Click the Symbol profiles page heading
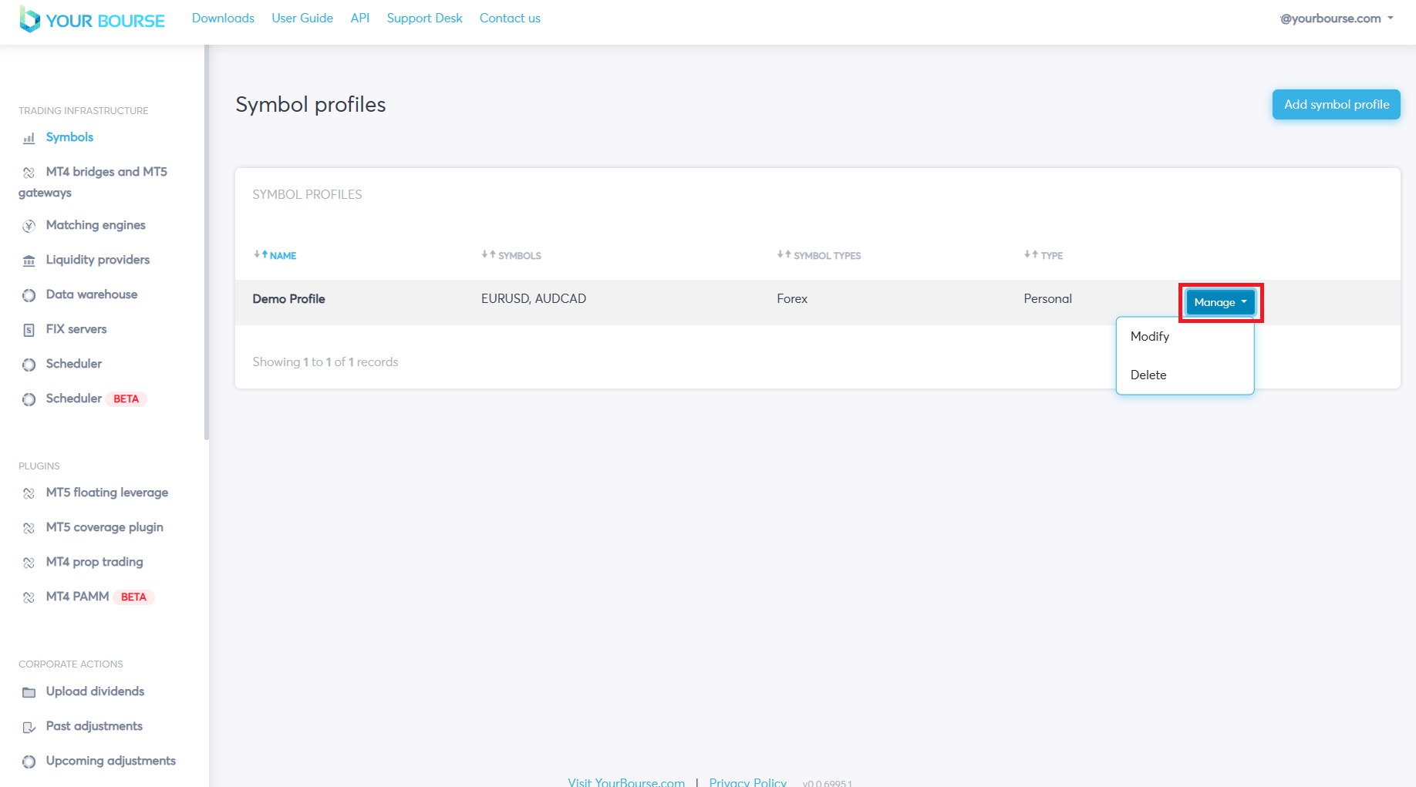The width and height of the screenshot is (1416, 787). [x=311, y=105]
